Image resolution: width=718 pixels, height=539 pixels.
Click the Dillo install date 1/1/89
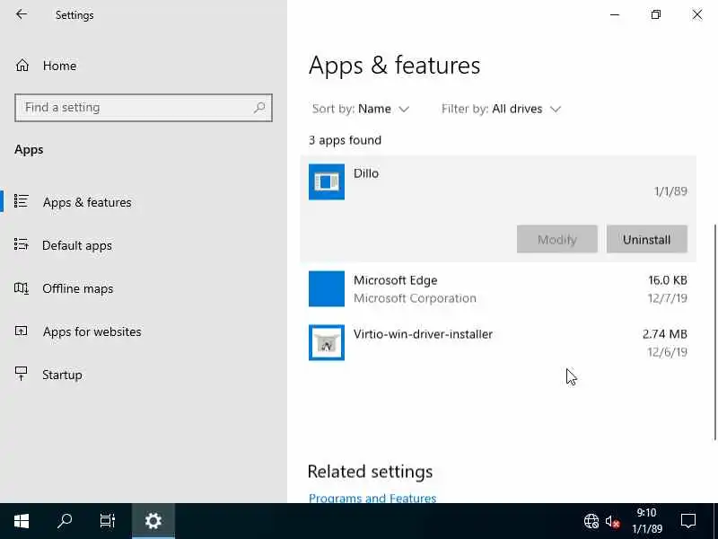click(670, 191)
